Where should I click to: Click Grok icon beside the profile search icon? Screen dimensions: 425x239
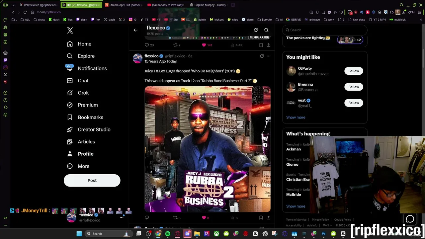pos(256,30)
